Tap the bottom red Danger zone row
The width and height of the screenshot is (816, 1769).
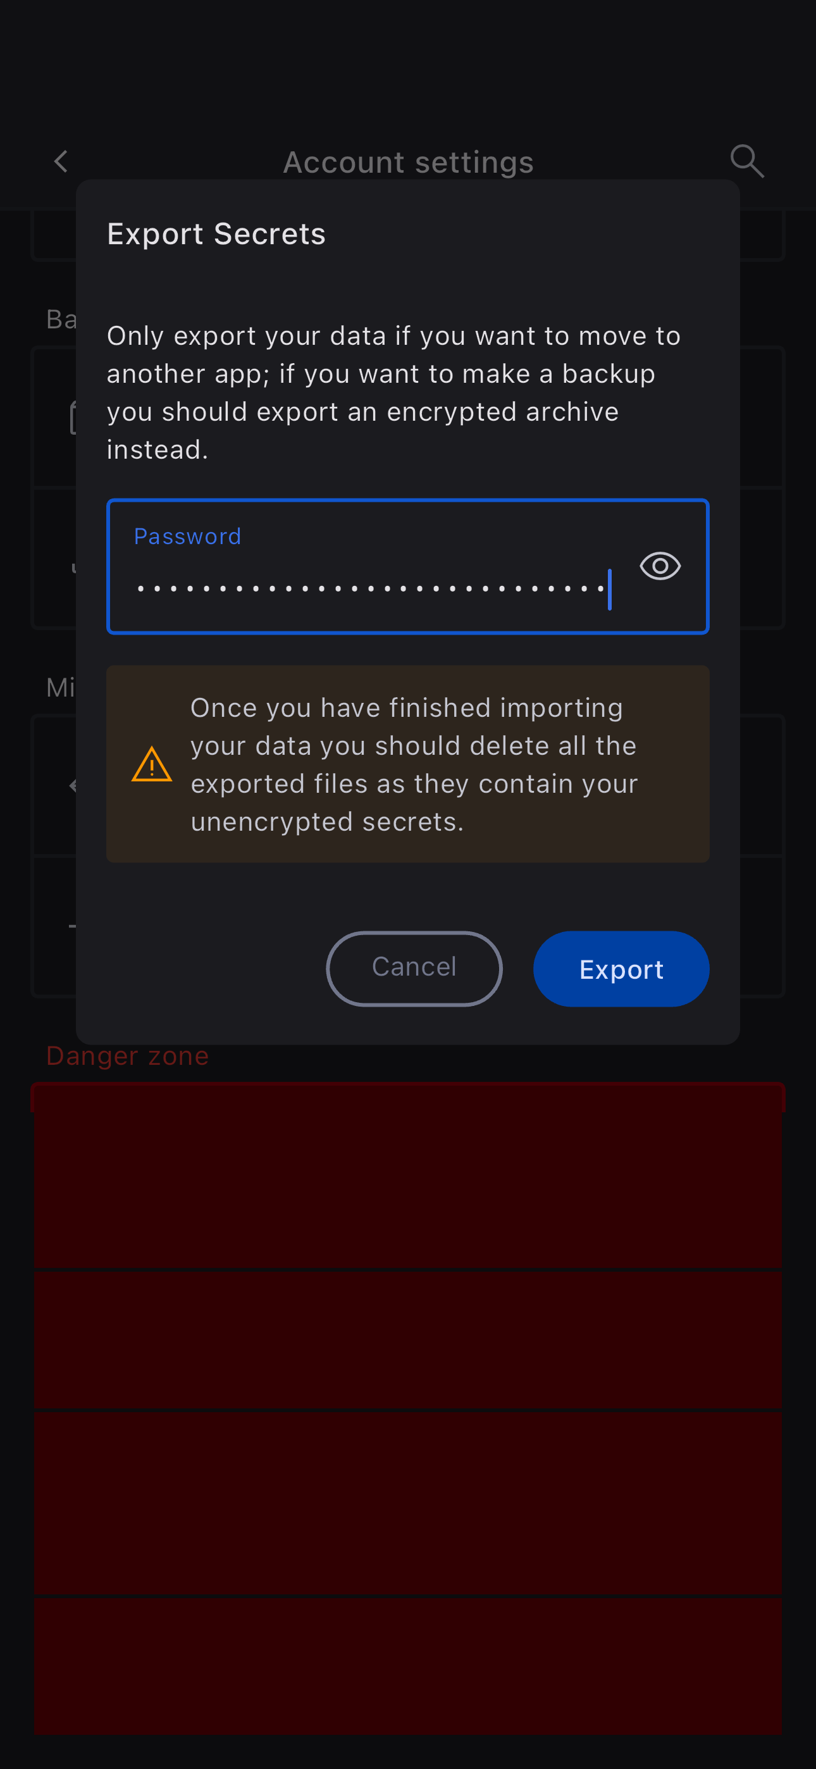point(408,1665)
